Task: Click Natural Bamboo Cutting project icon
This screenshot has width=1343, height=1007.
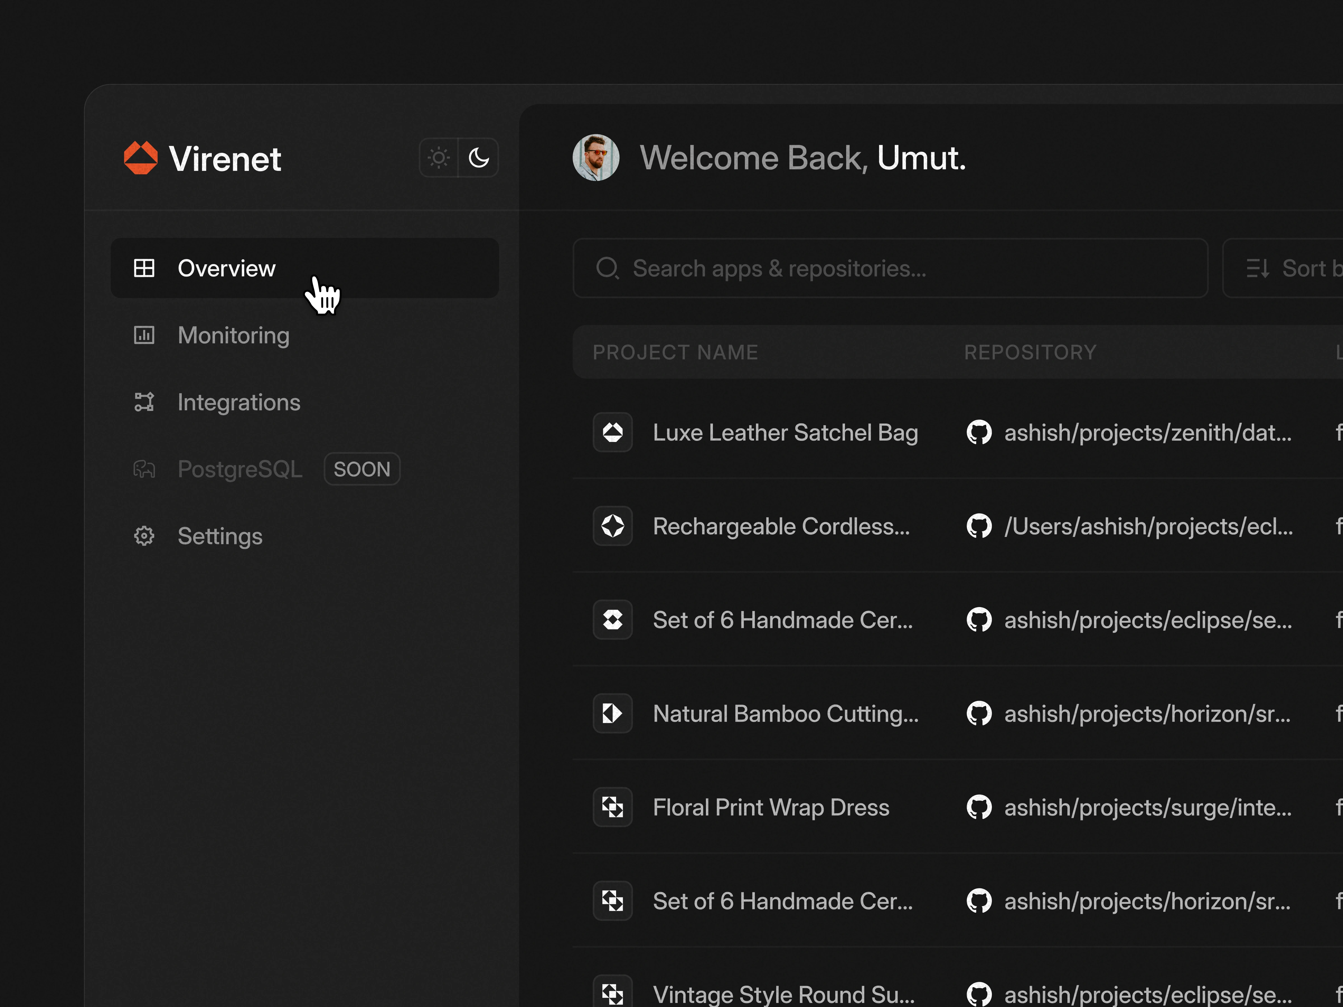Action: (x=613, y=714)
